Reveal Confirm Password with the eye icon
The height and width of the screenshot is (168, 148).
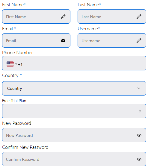(x=139, y=159)
